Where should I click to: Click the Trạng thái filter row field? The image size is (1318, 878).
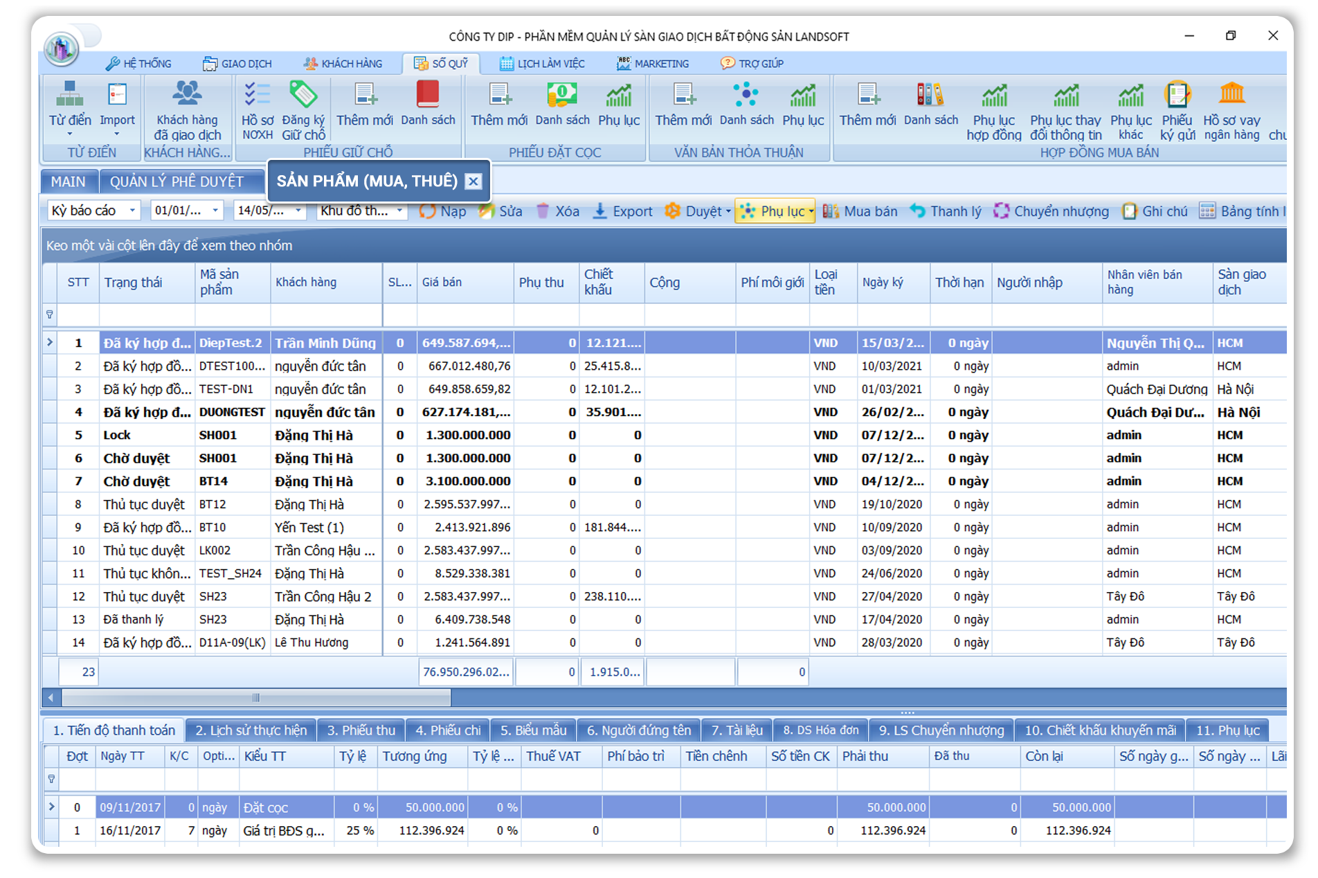click(147, 315)
